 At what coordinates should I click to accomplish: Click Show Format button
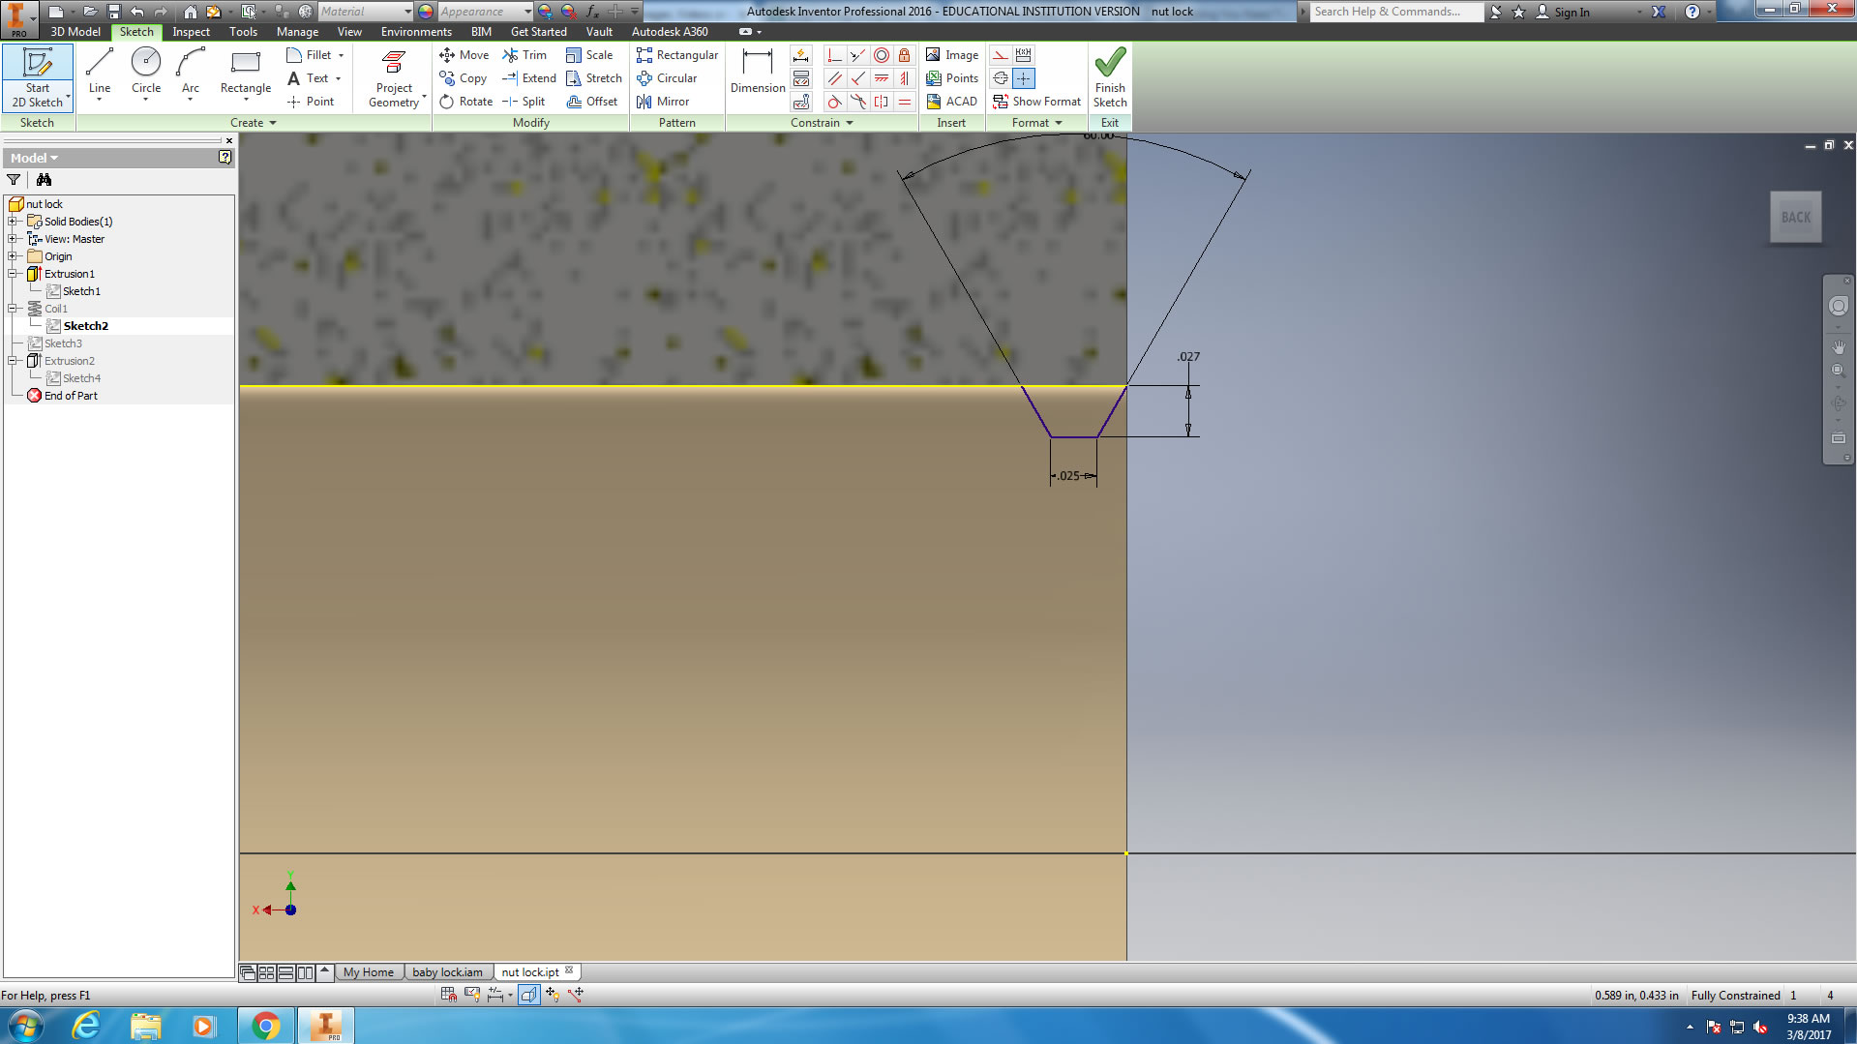pyautogui.click(x=1036, y=102)
